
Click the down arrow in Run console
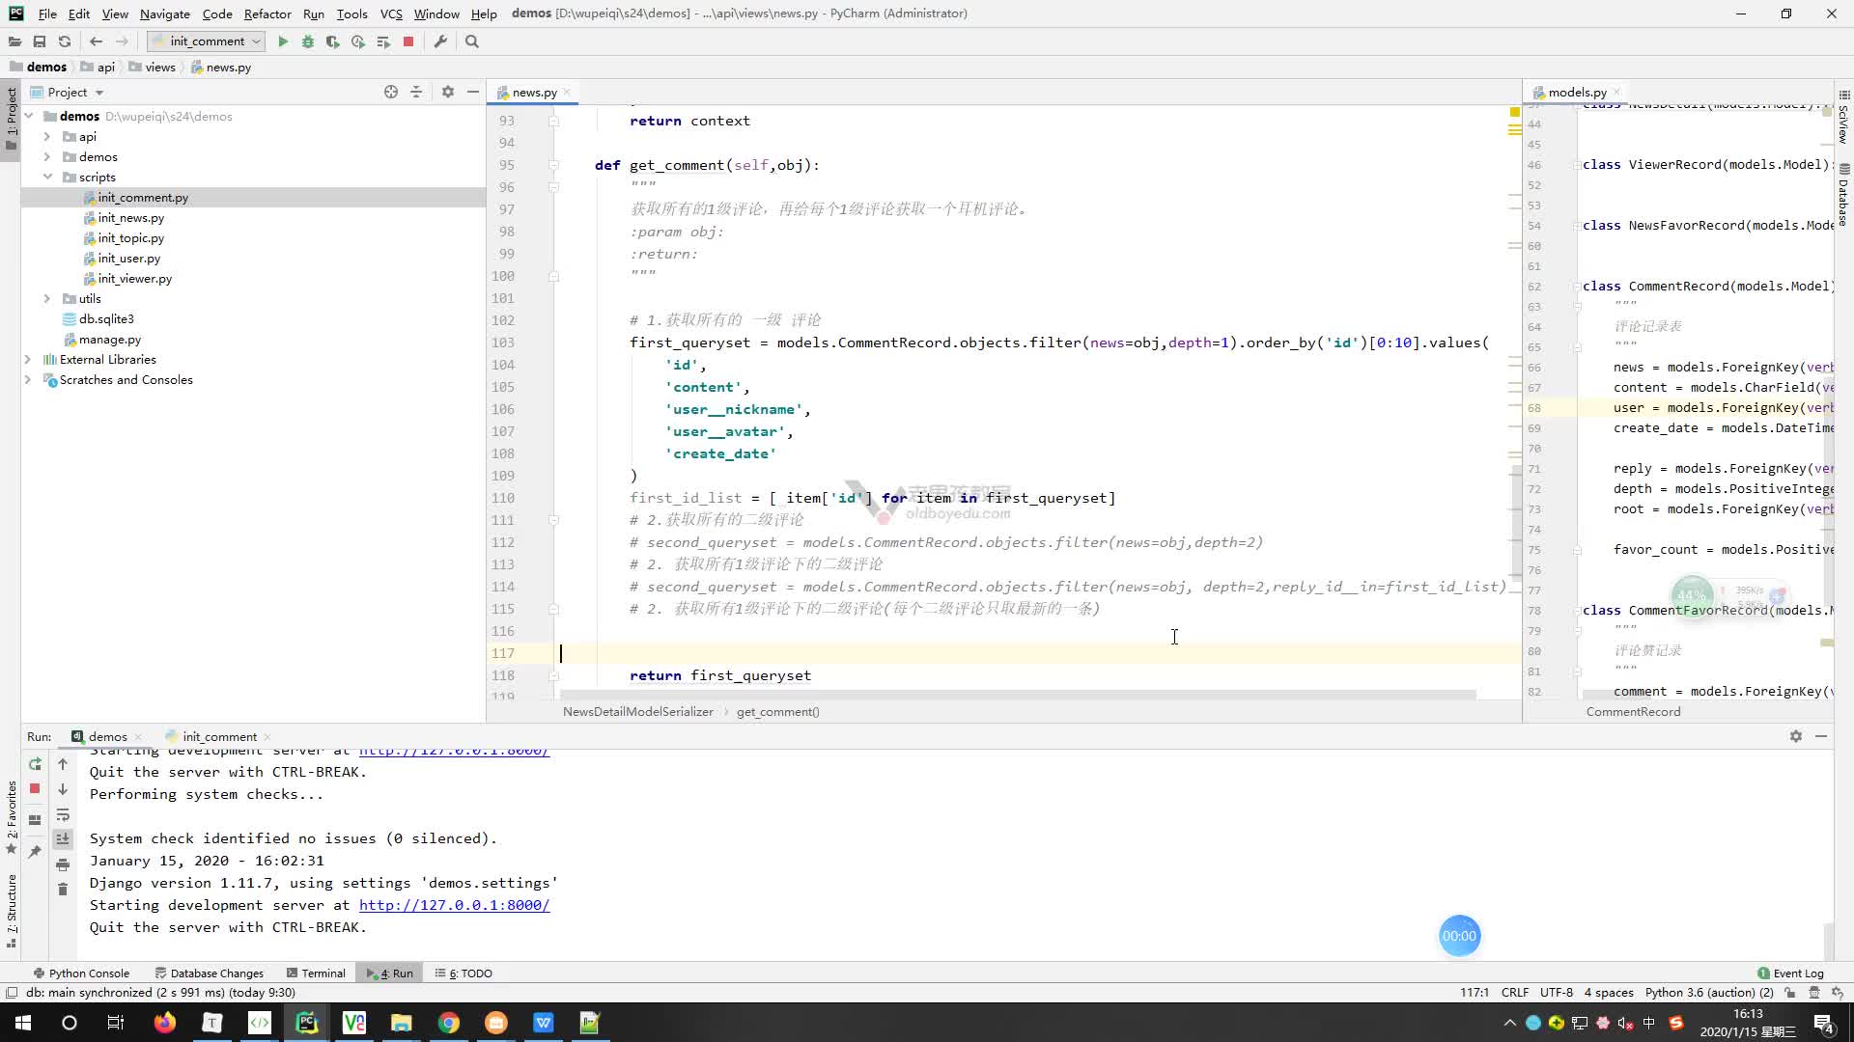pyautogui.click(x=63, y=789)
